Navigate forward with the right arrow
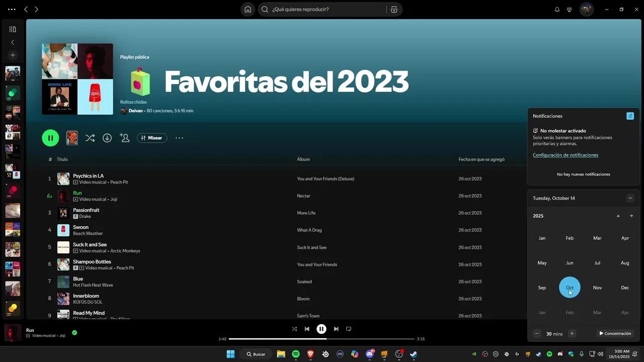Image resolution: width=644 pixels, height=362 pixels. 36,9
